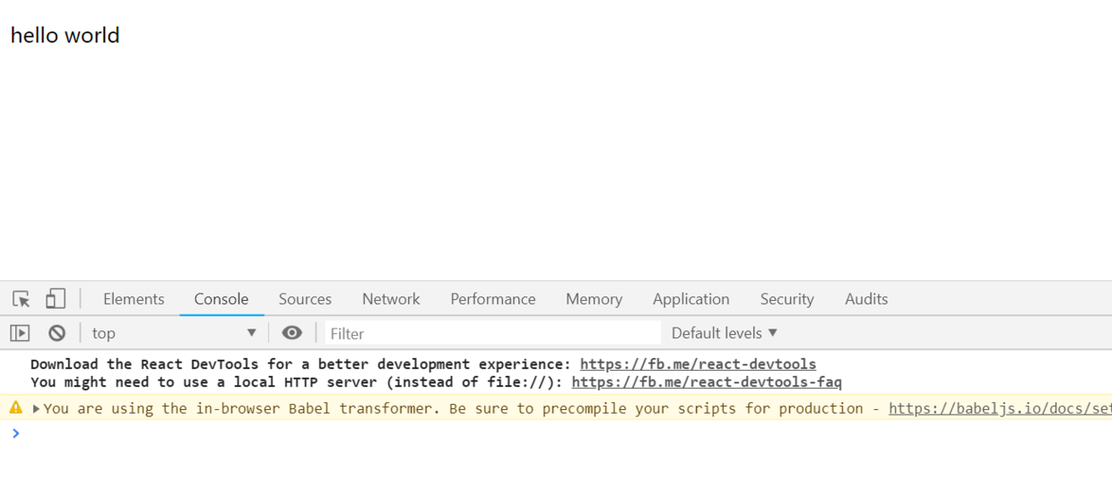Click the blue console prompt chevron

point(15,433)
